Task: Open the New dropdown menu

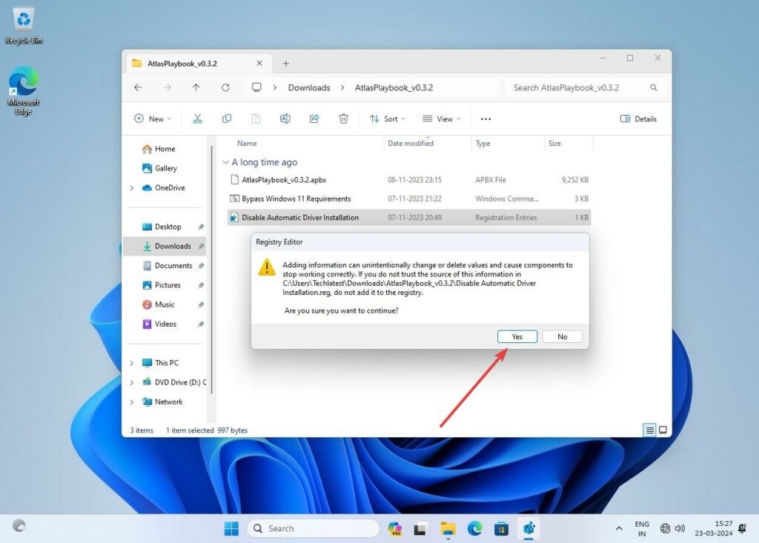Action: point(153,119)
